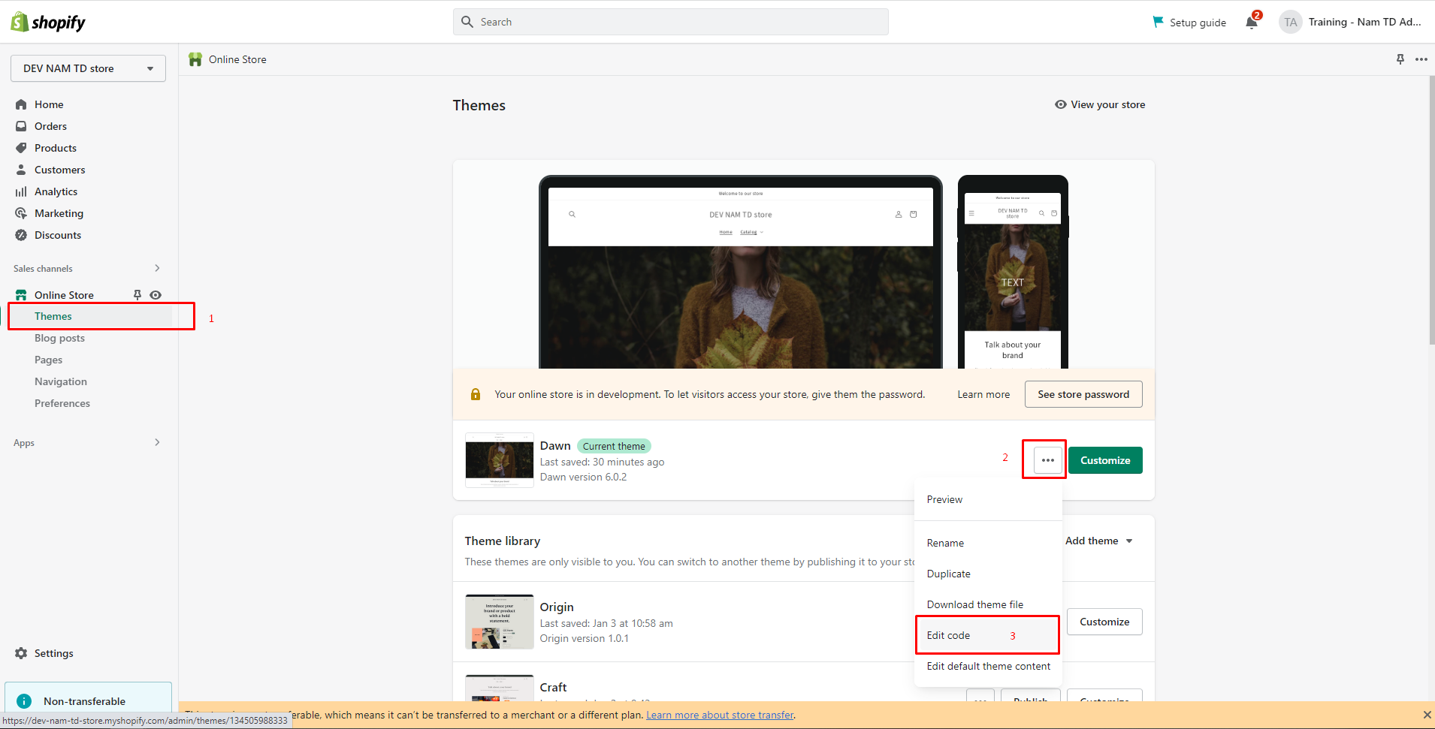Viewport: 1435px width, 729px height.
Task: Close the store transfer banner
Action: point(1427,715)
